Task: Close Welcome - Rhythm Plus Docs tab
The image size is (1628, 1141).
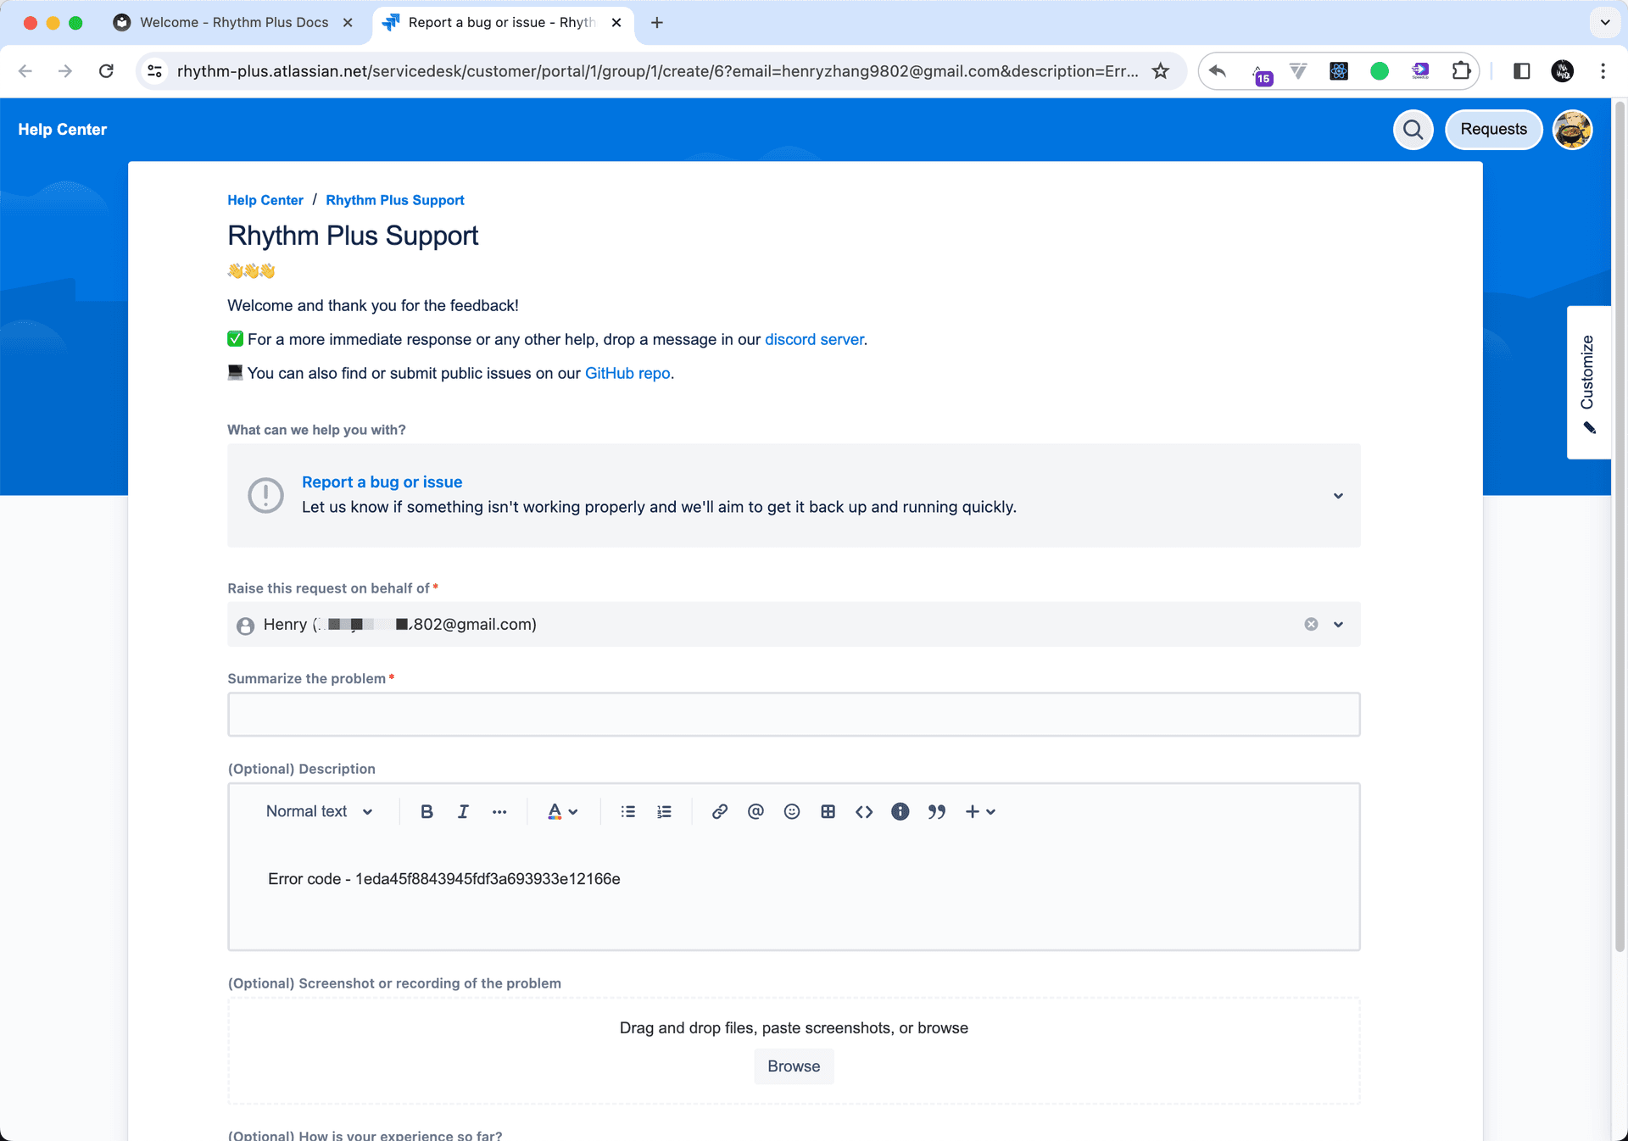Action: coord(348,23)
